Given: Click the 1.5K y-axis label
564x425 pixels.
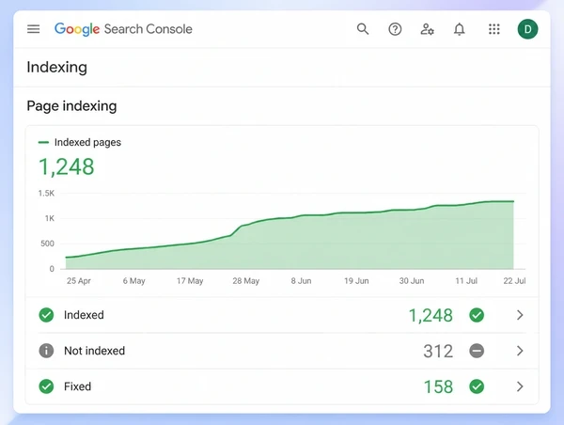Looking at the screenshot, I should click(46, 194).
